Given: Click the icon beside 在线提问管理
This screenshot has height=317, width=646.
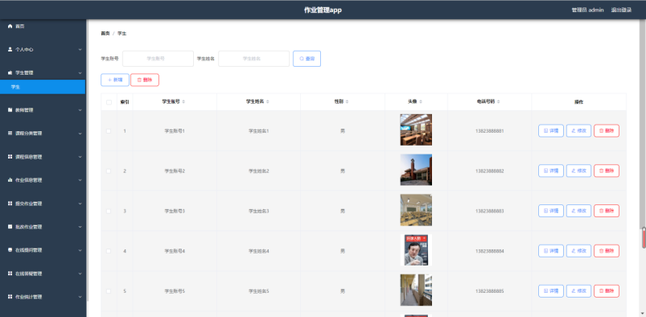Looking at the screenshot, I should pyautogui.click(x=10, y=249).
